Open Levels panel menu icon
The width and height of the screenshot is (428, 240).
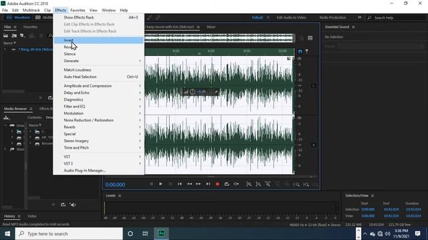point(120,195)
